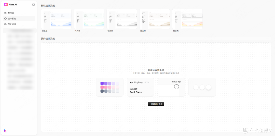This screenshot has width=275, height=136.
Task: Click the PingFang font card
Action: pos(141,87)
